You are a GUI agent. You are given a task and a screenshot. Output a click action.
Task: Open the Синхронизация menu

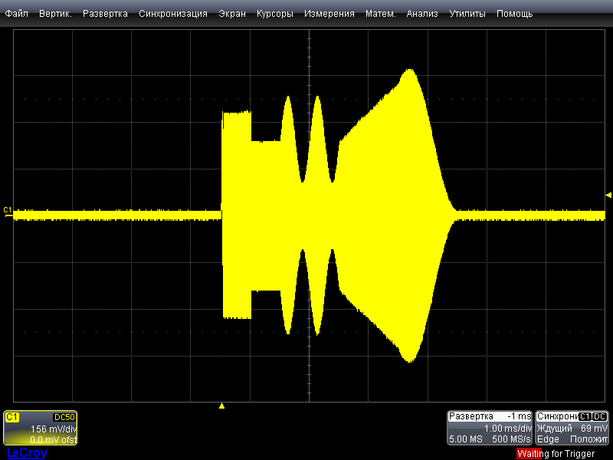tap(173, 14)
